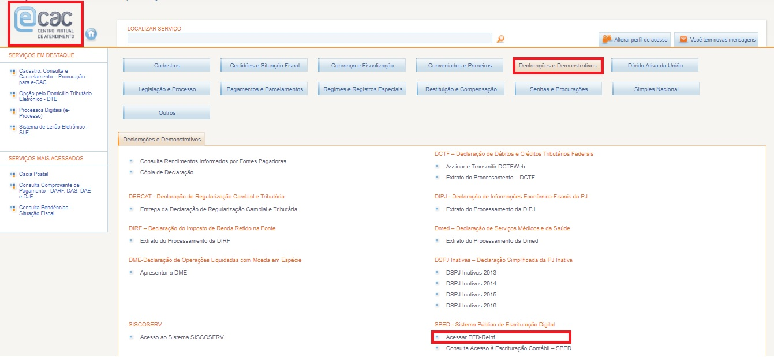Open Pagamentos e Parcelamentos category
774x357 pixels.
point(264,89)
